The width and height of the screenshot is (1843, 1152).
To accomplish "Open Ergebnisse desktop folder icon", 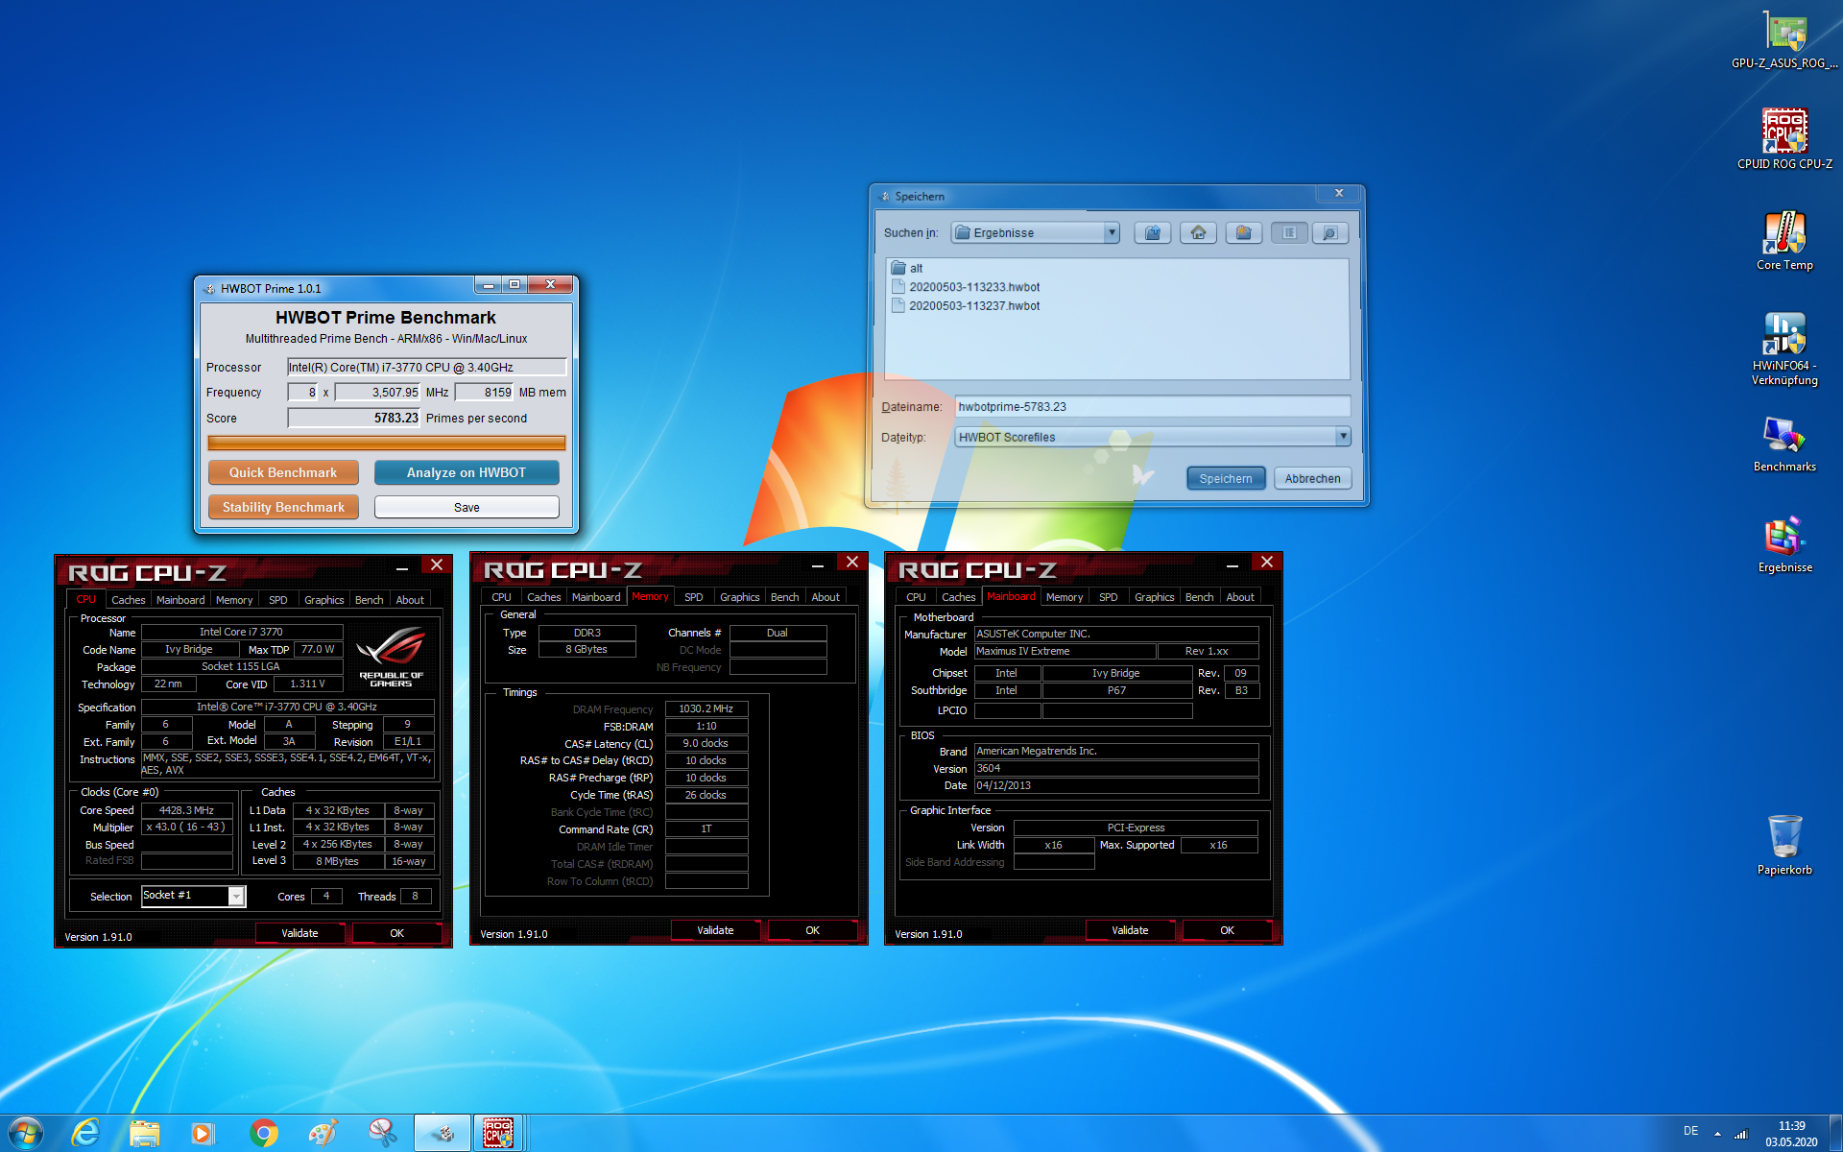I will click(1784, 545).
